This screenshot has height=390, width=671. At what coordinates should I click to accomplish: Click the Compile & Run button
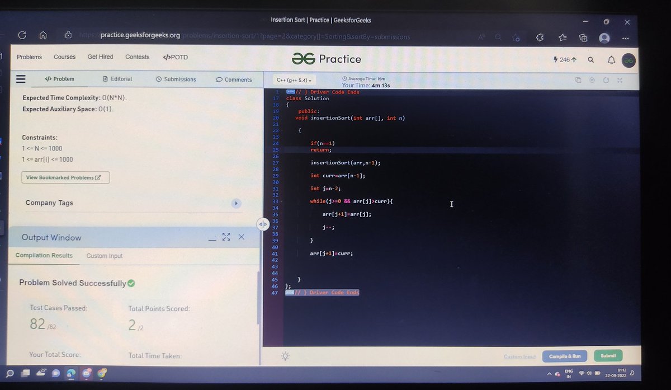[x=565, y=356]
